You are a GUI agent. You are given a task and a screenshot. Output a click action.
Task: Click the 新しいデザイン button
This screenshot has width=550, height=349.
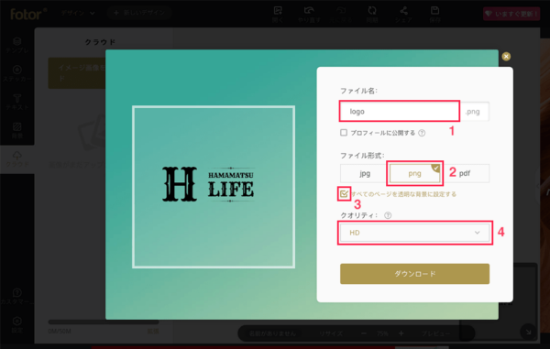pyautogui.click(x=139, y=13)
